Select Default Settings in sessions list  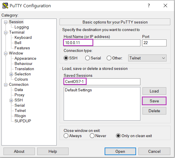coord(78,90)
